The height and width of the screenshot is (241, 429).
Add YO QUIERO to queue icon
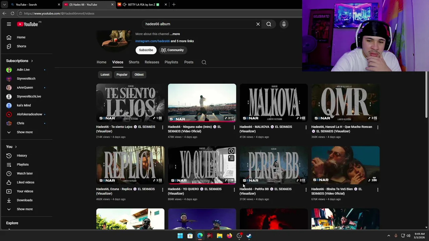[231, 158]
